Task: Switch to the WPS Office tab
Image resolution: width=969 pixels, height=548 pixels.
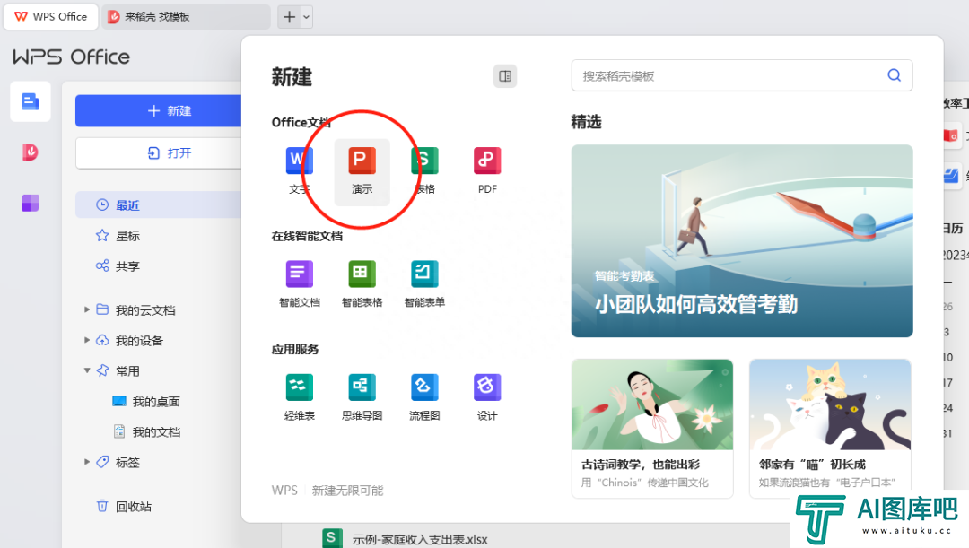Action: click(x=50, y=17)
